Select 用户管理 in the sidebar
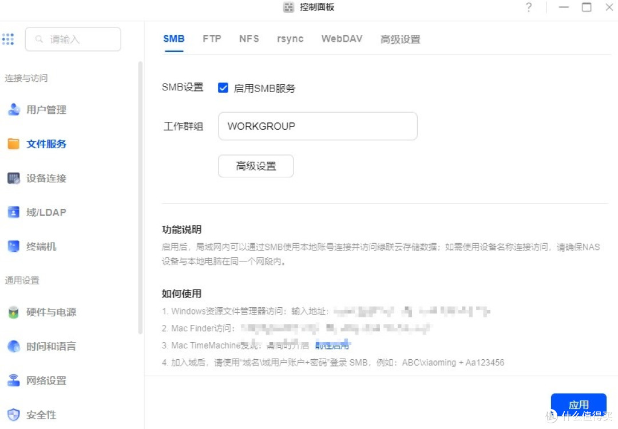The image size is (618, 429). tap(46, 109)
